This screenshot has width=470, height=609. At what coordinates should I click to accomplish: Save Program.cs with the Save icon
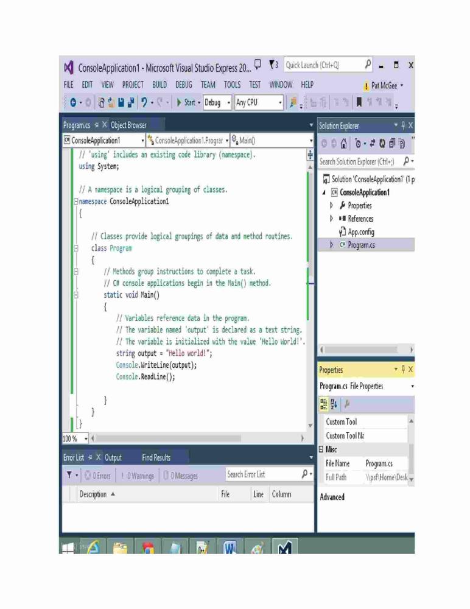(x=121, y=102)
